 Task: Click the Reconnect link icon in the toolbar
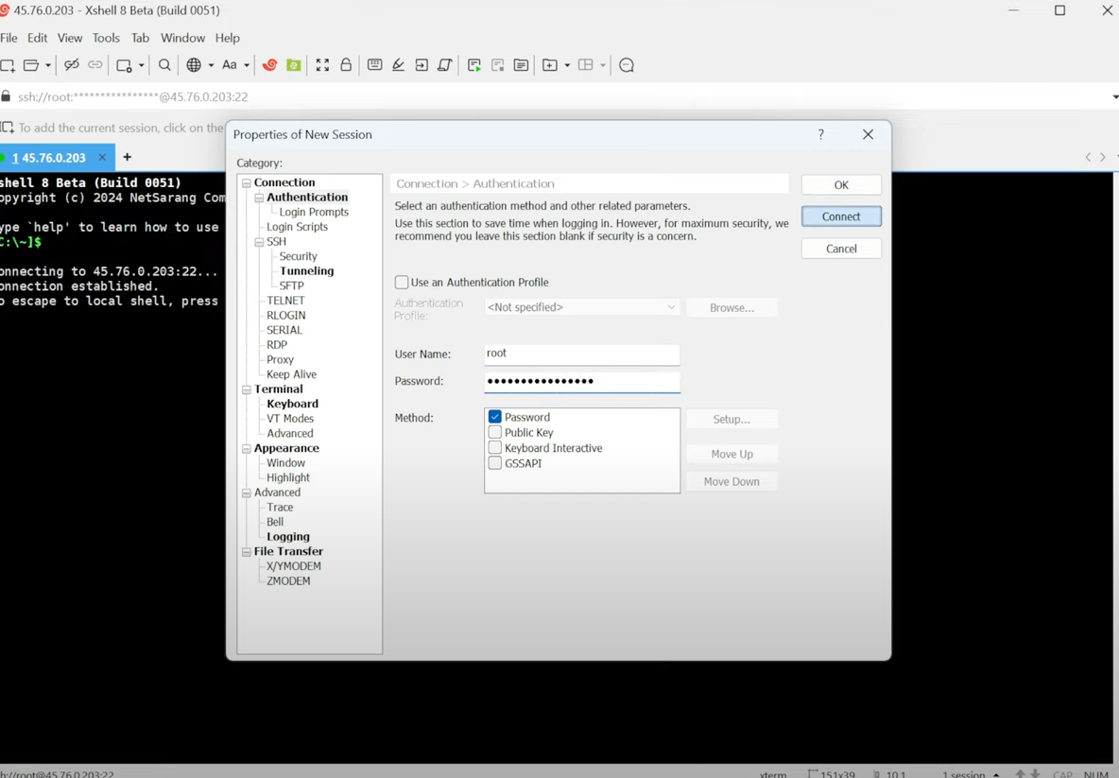click(x=95, y=64)
